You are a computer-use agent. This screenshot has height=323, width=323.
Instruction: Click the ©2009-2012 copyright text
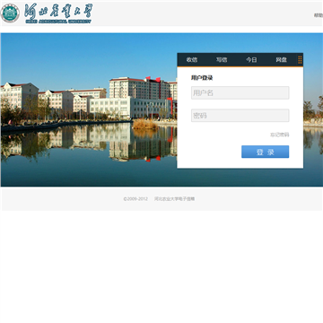point(135,199)
